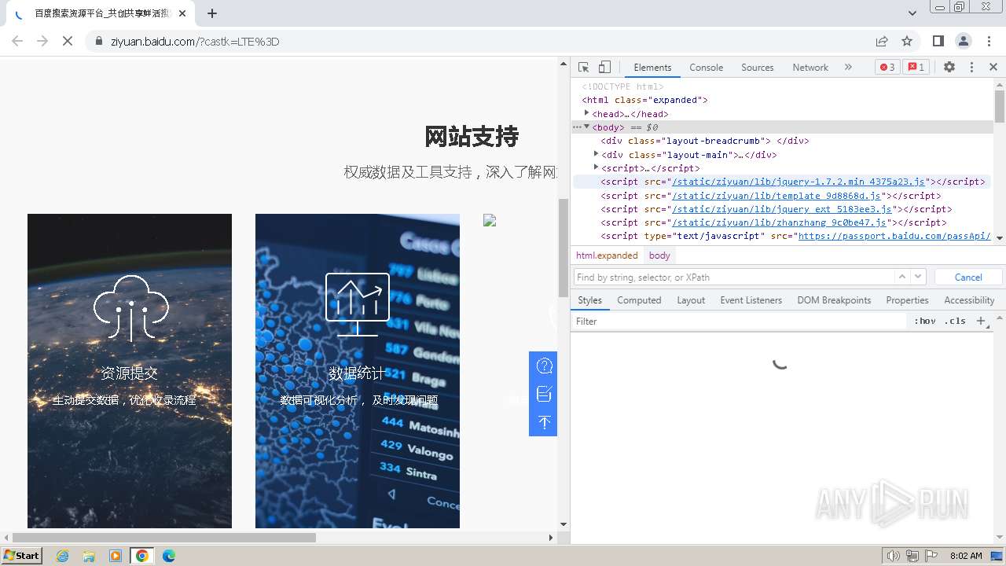Stop loading the page button
Screen dimensions: 1006x566
68,41
